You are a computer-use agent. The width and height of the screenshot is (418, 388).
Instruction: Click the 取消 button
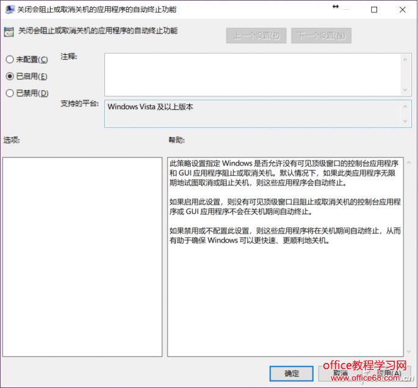(x=341, y=373)
